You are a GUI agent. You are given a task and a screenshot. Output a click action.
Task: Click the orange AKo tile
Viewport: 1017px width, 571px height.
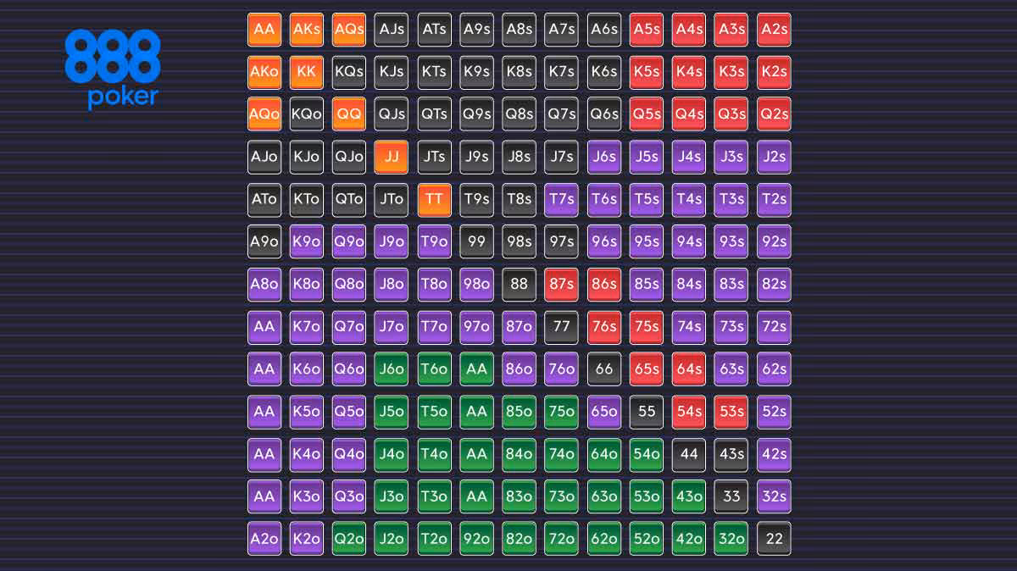point(264,72)
